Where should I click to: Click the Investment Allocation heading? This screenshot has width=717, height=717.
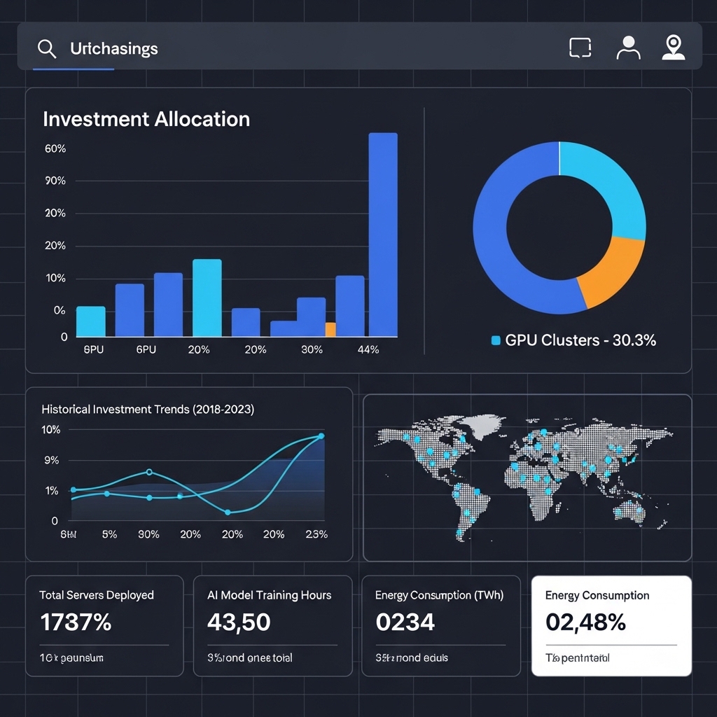[x=146, y=119]
